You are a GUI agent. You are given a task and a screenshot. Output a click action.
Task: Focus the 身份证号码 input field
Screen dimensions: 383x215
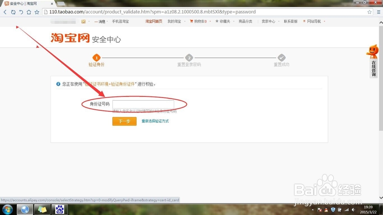pyautogui.click(x=143, y=104)
